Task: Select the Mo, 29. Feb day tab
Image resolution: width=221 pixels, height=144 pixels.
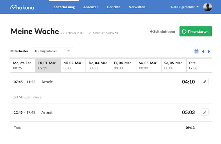Action: pos(23,66)
